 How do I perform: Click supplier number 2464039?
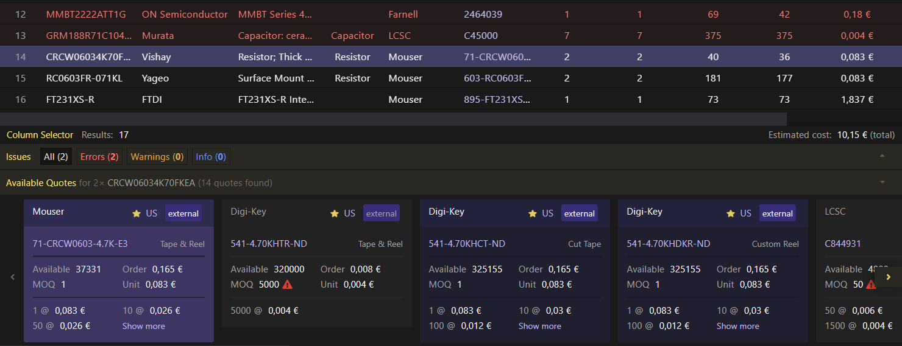click(x=483, y=15)
